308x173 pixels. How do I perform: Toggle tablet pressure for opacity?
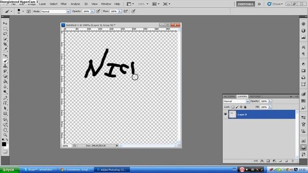pyautogui.click(x=98, y=12)
